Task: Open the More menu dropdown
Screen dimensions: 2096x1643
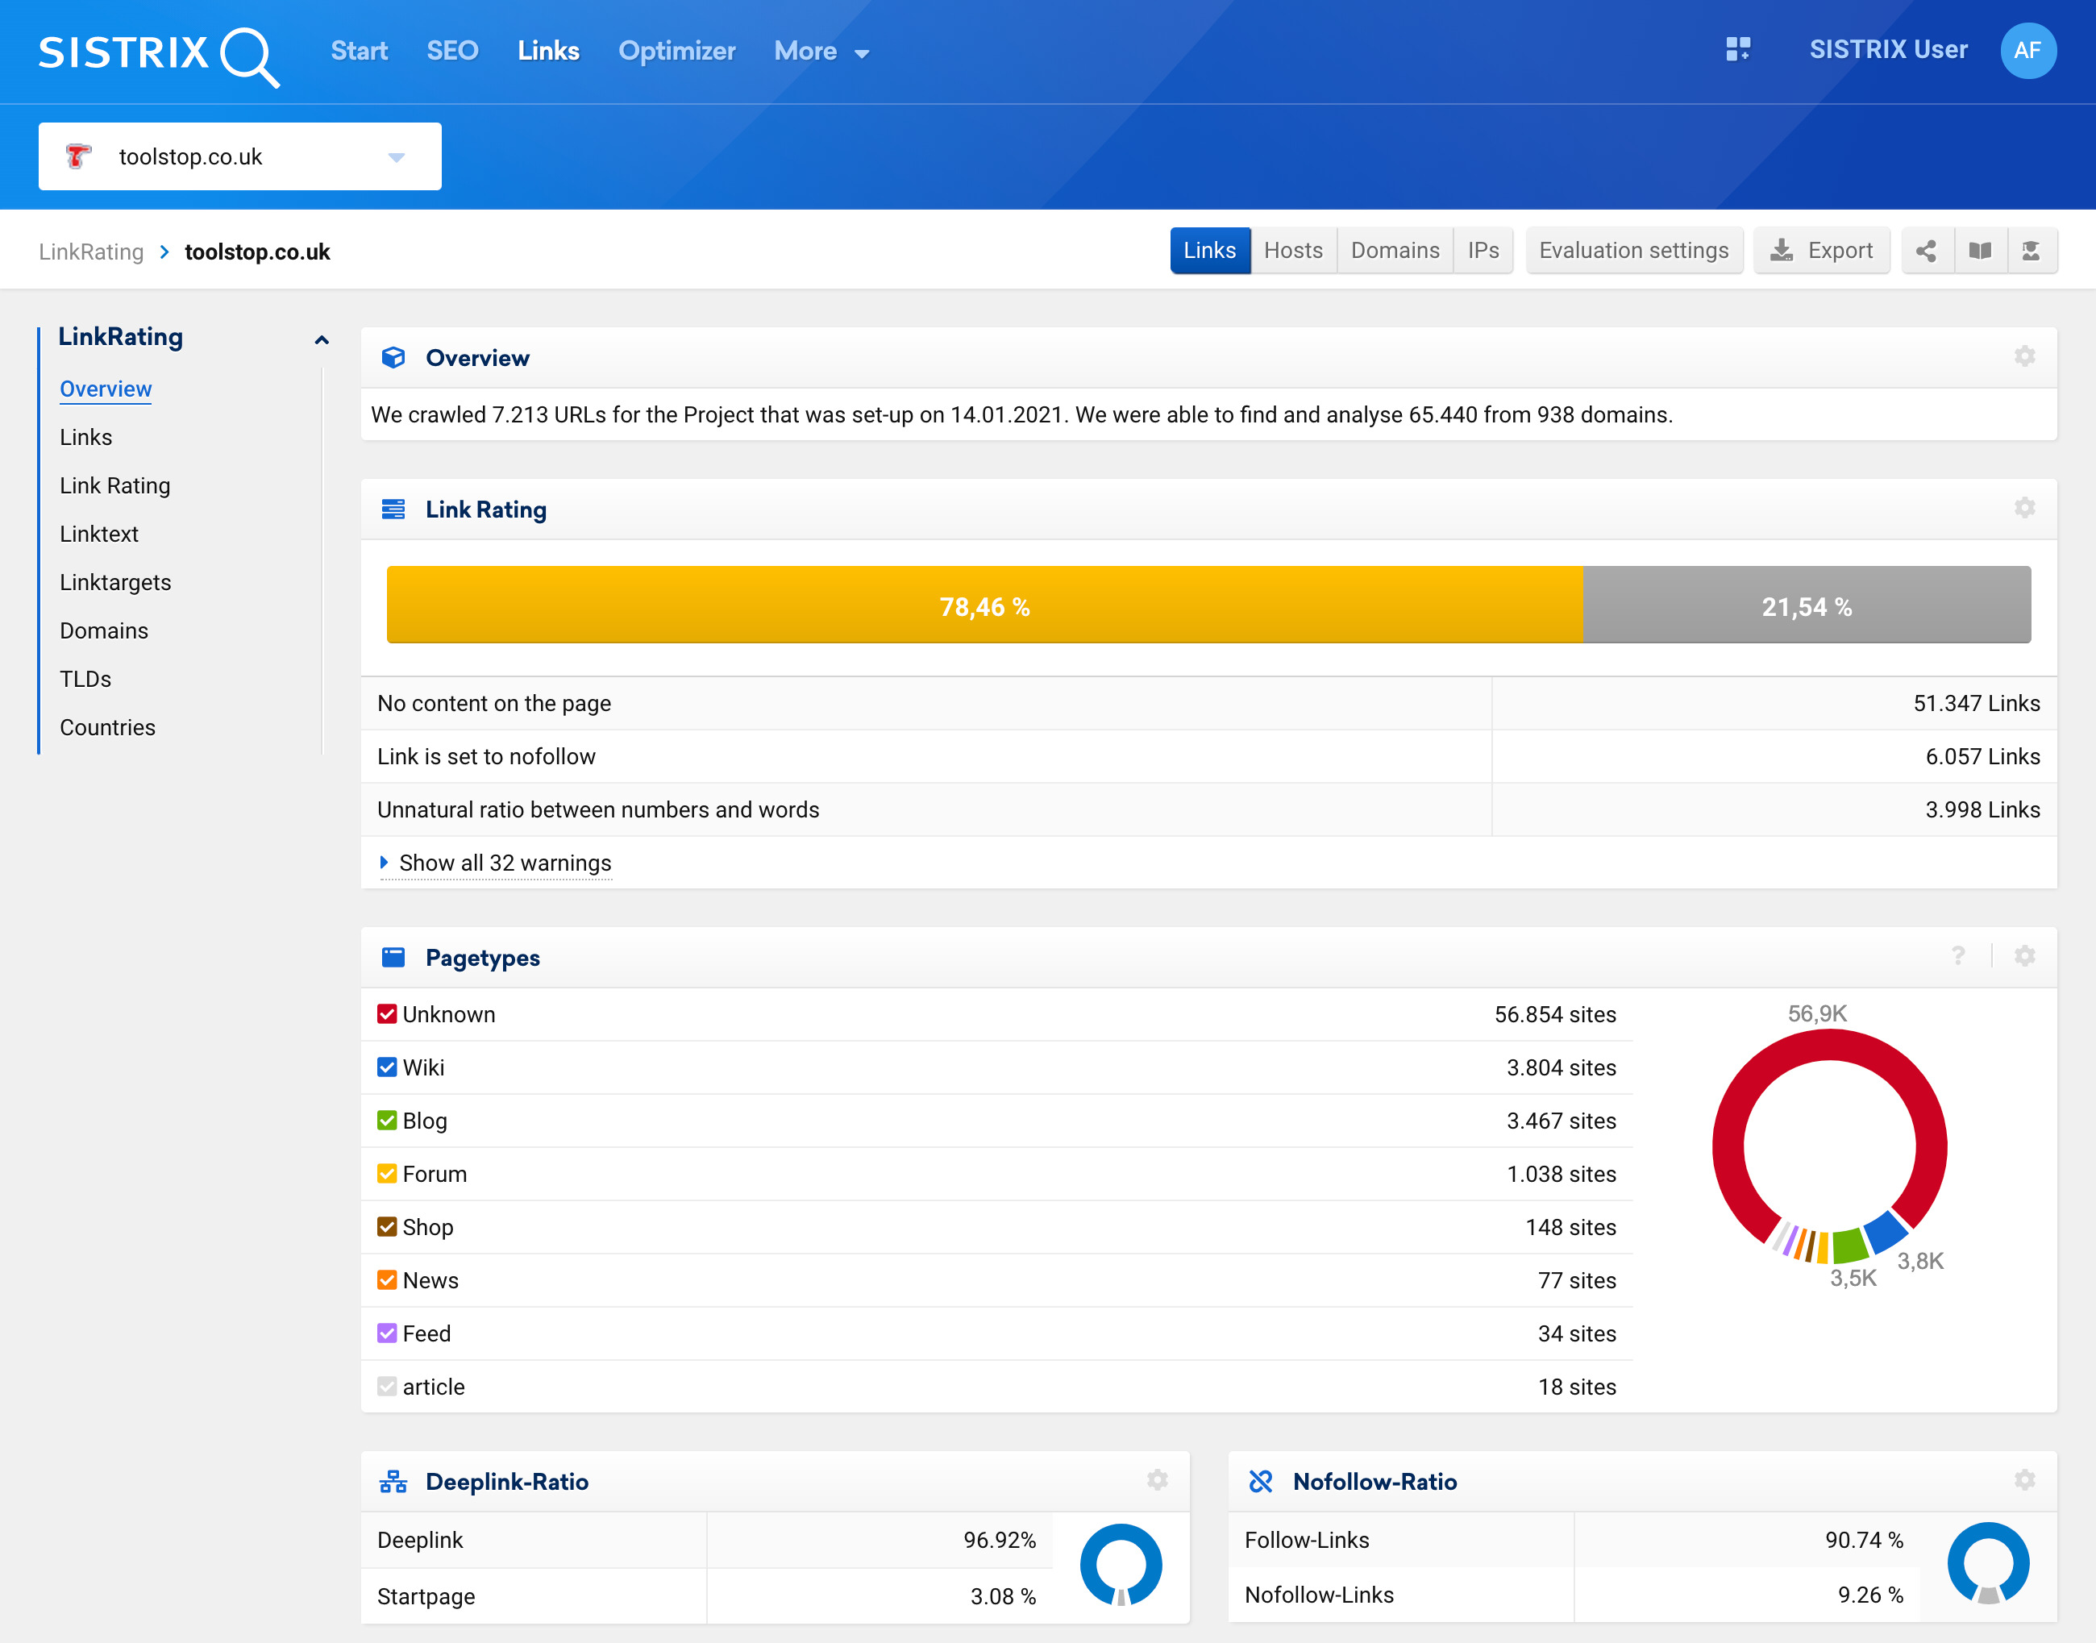Action: (821, 51)
